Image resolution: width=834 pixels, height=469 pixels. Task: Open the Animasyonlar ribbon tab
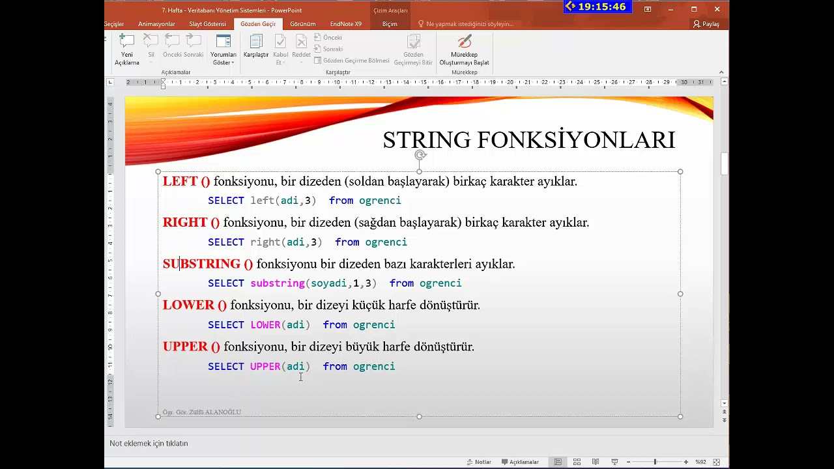point(156,24)
